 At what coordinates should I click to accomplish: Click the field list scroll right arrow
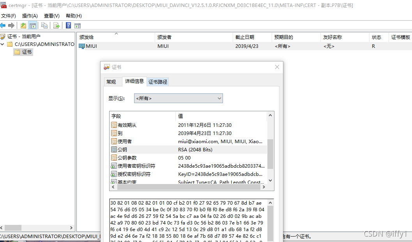(x=264, y=187)
